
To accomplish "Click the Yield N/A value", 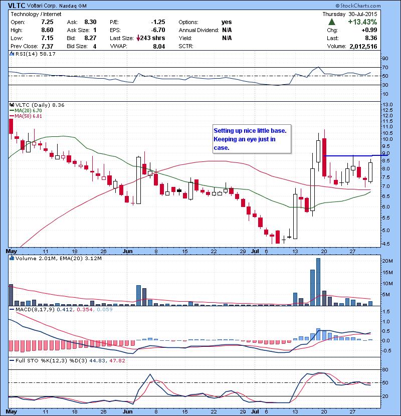I will click(227, 38).
